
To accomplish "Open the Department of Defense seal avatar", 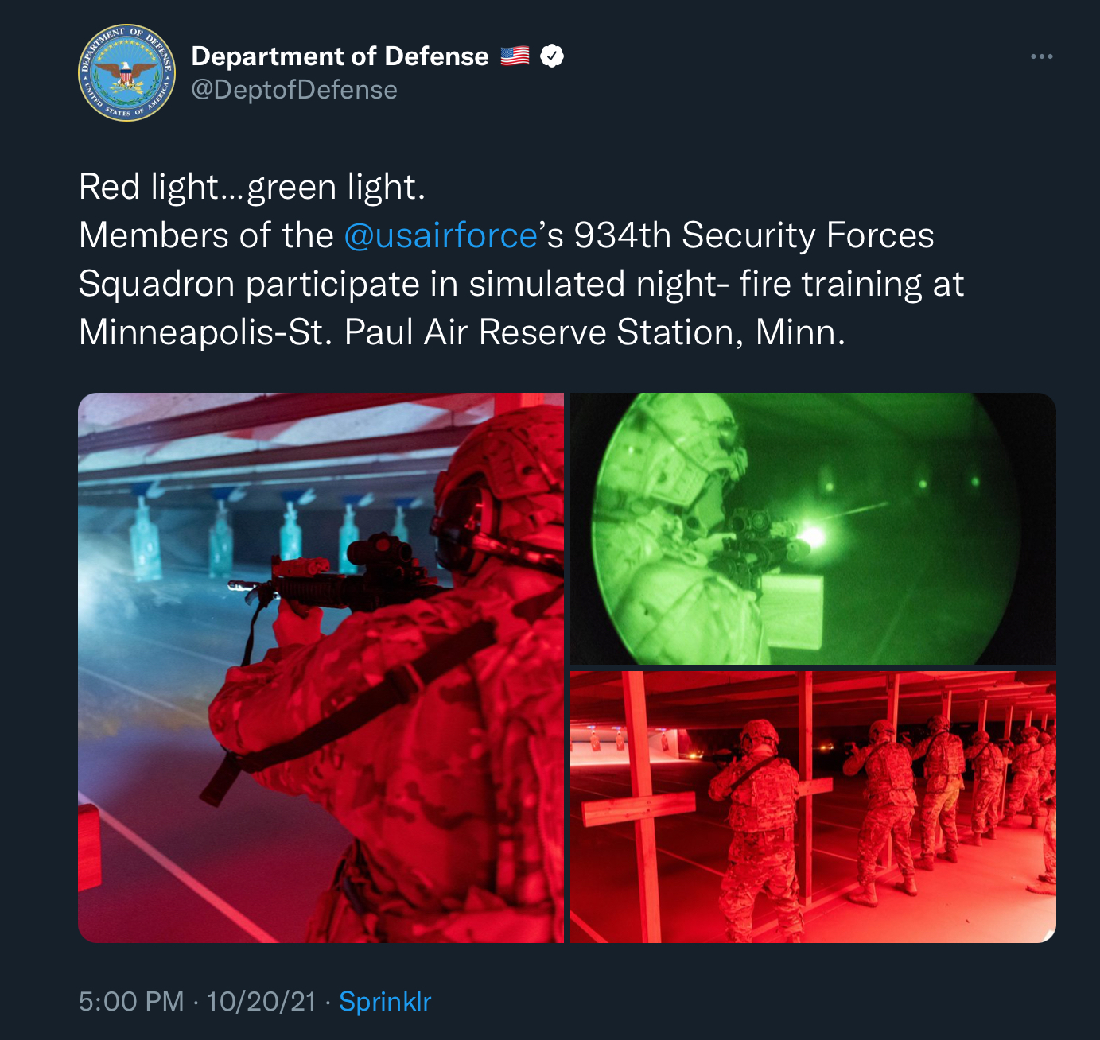I will coord(126,73).
